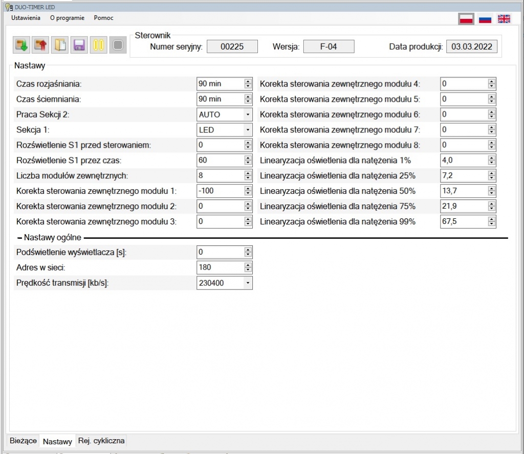Viewport: 524px width, 454px height.
Task: Switch to the Rej. cykliczna tab
Action: pyautogui.click(x=101, y=441)
